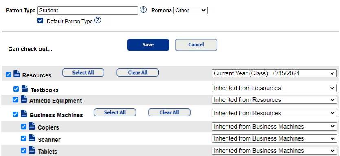Click the Save button

tap(148, 45)
